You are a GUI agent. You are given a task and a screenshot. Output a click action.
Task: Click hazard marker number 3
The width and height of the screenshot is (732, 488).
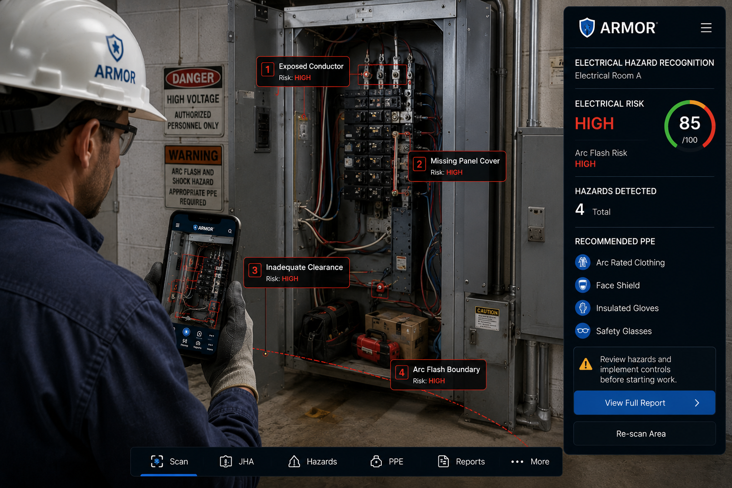pyautogui.click(x=255, y=271)
